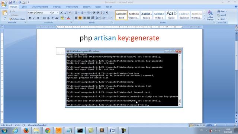Click Replace button in editing group

pyautogui.click(x=222, y=15)
